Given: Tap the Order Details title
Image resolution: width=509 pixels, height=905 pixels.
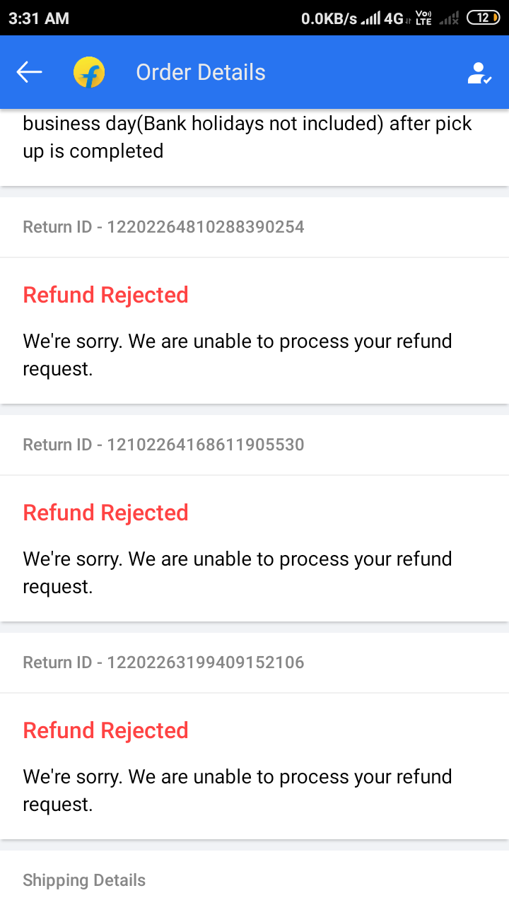Looking at the screenshot, I should [201, 72].
